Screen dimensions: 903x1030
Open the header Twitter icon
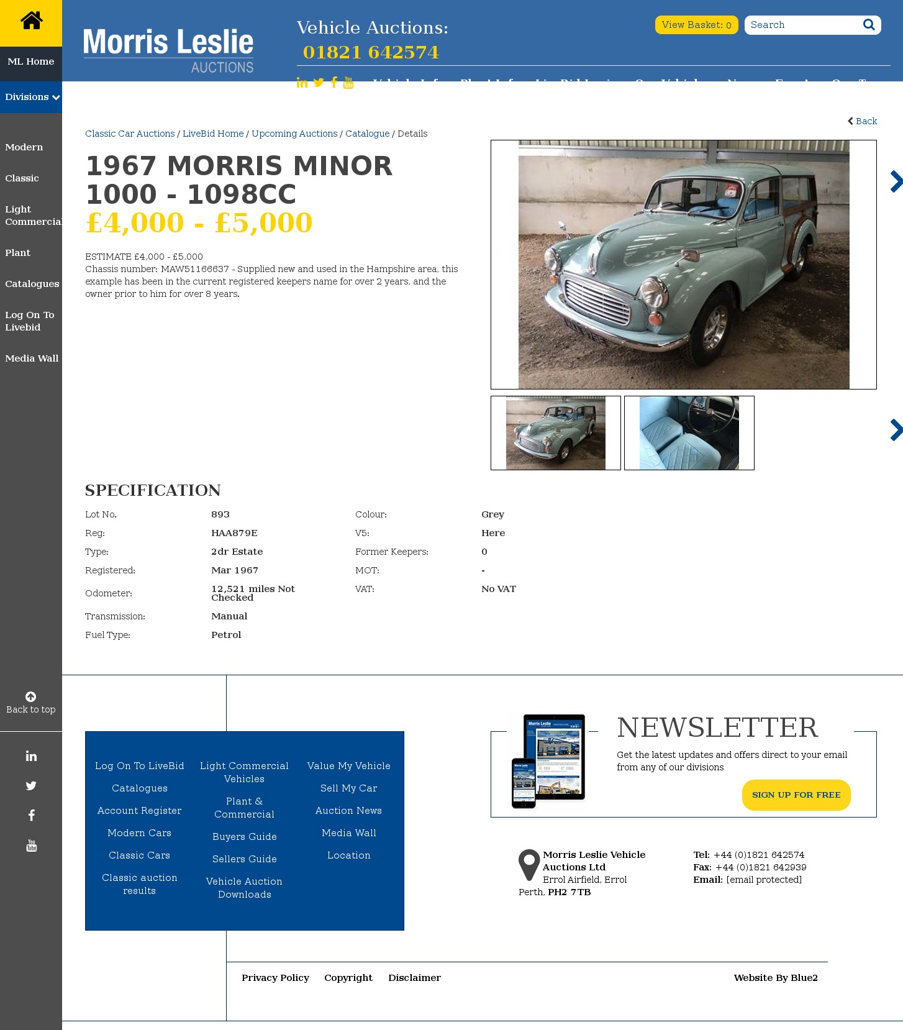pos(319,83)
